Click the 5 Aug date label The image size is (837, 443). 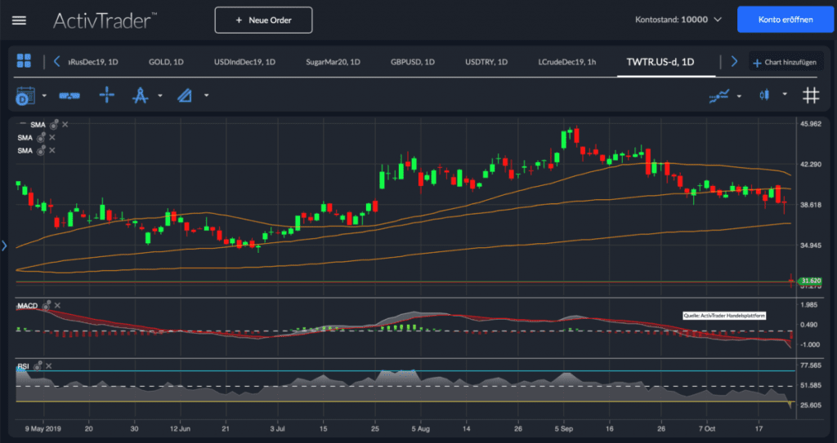click(x=420, y=428)
